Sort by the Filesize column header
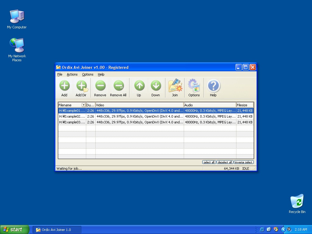Viewport: 312px width, 234px height. [245, 105]
